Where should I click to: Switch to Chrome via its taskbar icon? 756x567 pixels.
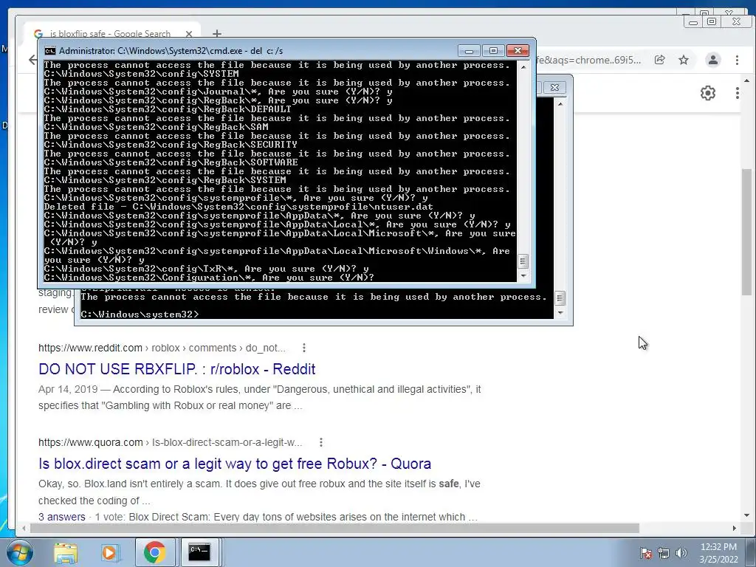pos(154,552)
